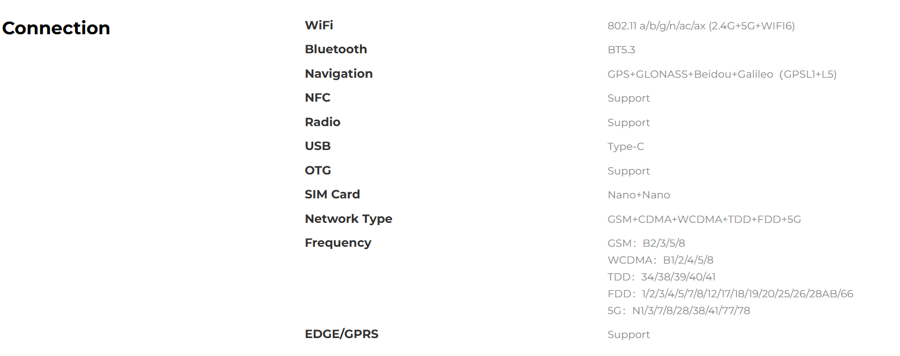Click Support value next to NFC
900x356 pixels.
(628, 98)
